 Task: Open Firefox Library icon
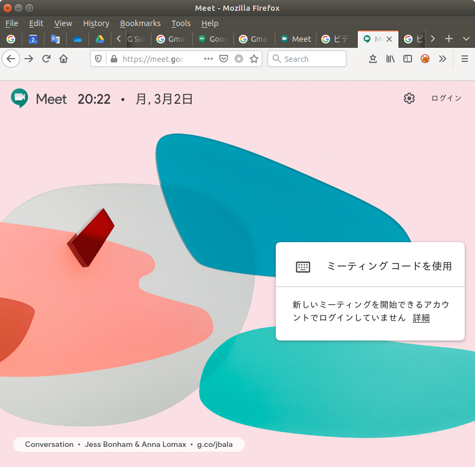coord(390,59)
